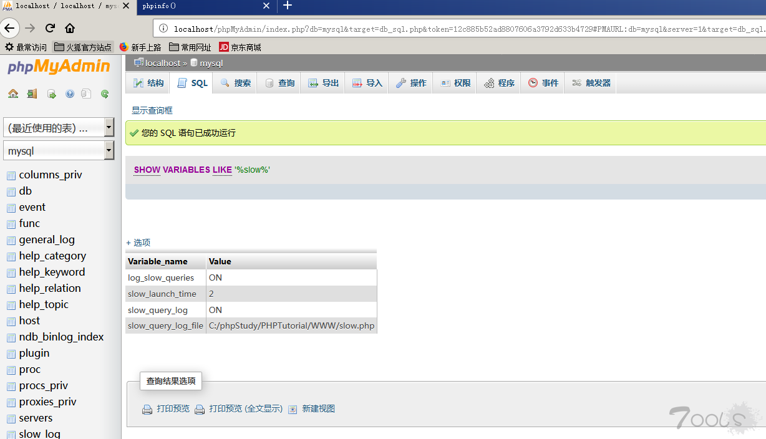Click the log out icon in sidebar
The width and height of the screenshot is (766, 439).
(32, 94)
